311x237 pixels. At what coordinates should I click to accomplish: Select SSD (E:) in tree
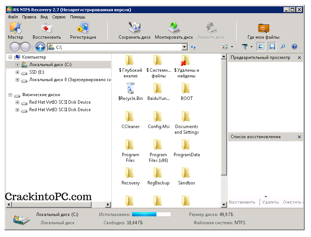point(37,72)
